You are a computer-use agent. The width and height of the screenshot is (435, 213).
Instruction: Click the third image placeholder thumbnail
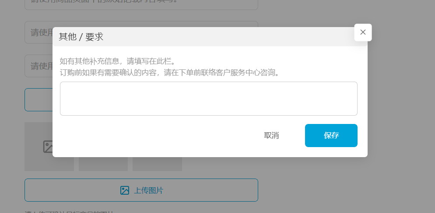[157, 164]
